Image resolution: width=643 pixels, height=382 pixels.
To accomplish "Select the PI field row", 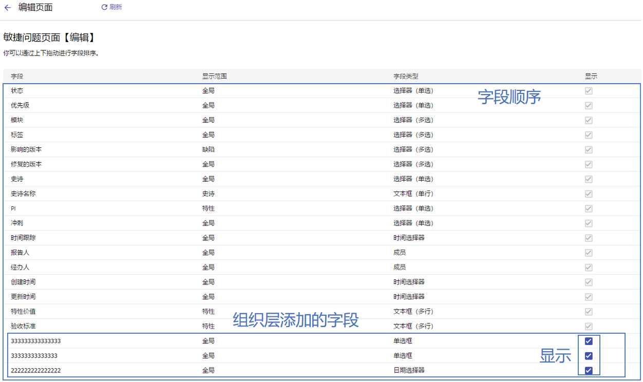I will (13, 208).
